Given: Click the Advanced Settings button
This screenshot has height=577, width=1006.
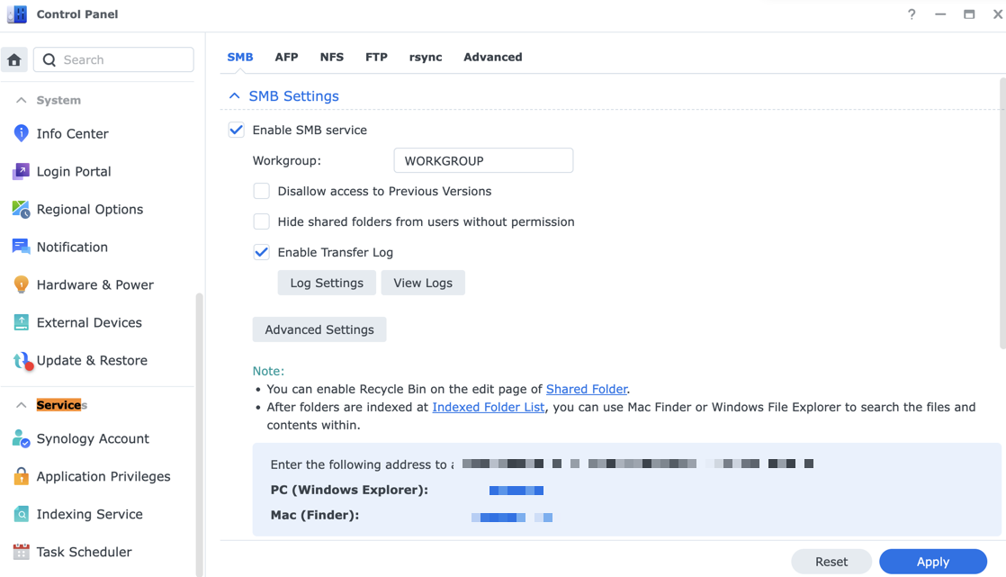Looking at the screenshot, I should click(x=319, y=329).
